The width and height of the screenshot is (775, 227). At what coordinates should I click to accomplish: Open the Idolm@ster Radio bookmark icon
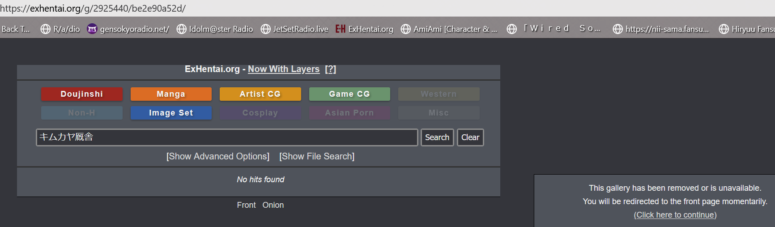click(181, 29)
